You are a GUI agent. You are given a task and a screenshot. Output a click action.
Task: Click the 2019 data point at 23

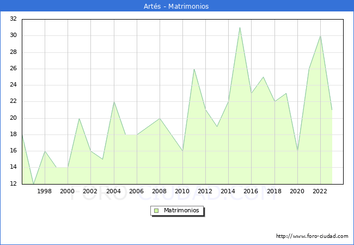[286, 94]
